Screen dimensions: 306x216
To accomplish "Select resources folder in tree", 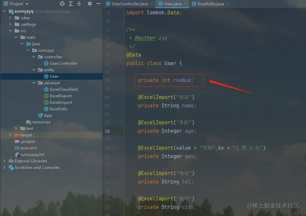I will coord(41,122).
